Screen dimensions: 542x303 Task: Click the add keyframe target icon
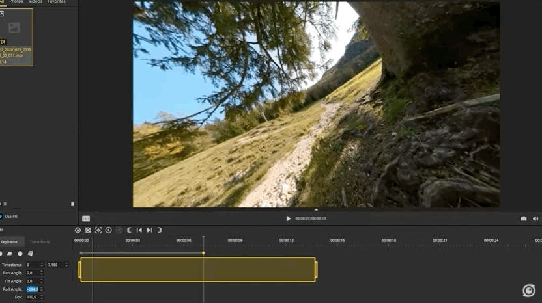pyautogui.click(x=78, y=230)
